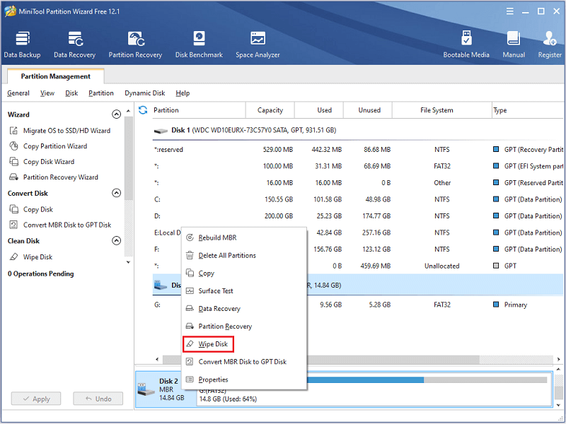Viewport: 566px width, 424px height.
Task: Open the Dynamic Disk menu
Action: point(144,93)
